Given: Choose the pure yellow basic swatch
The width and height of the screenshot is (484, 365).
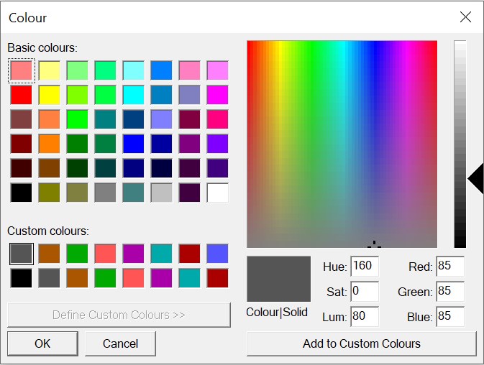Looking at the screenshot, I should click(x=50, y=95).
